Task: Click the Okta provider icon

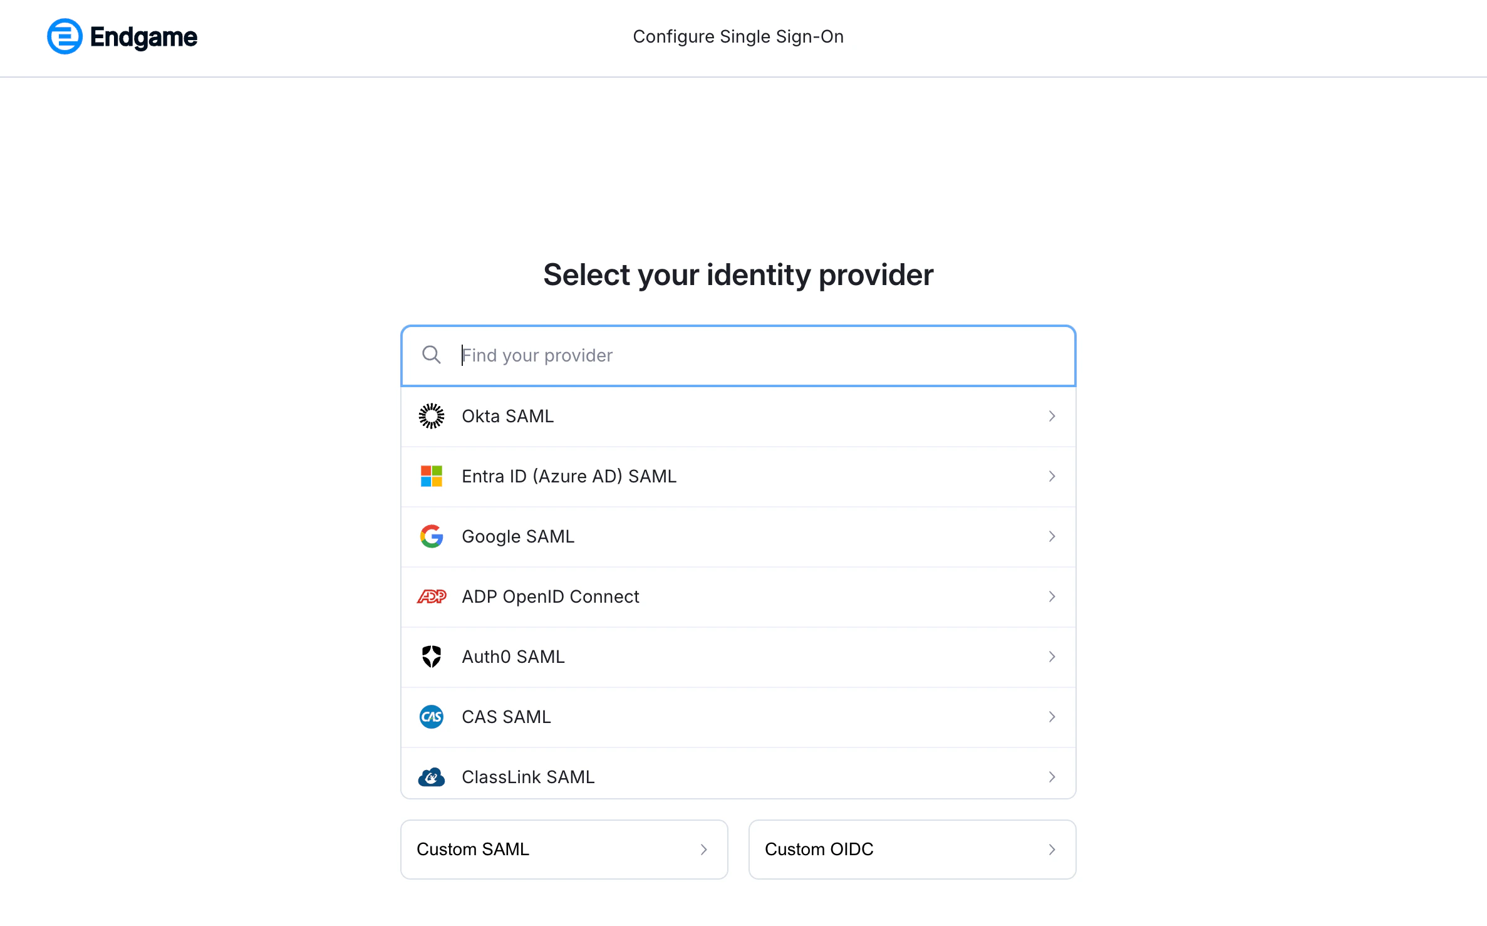Action: pyautogui.click(x=431, y=415)
